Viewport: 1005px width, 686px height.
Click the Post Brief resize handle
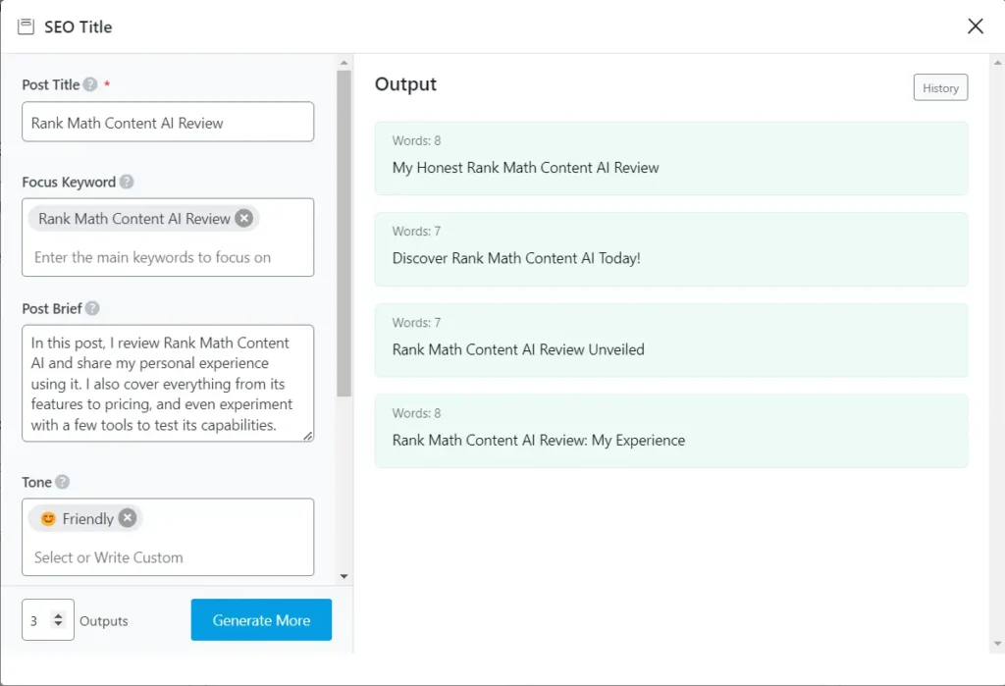(x=308, y=436)
